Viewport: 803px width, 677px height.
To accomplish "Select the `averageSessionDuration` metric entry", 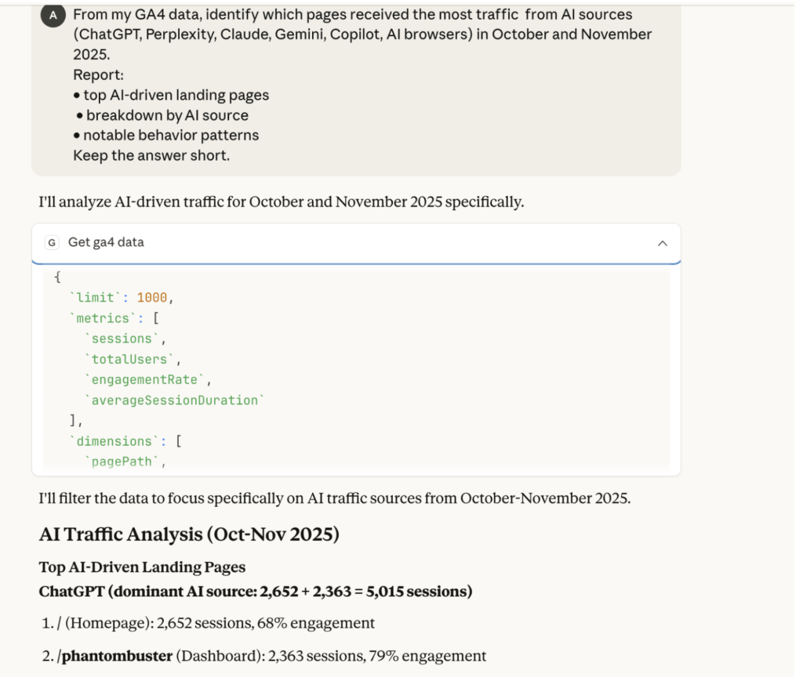I will (x=176, y=400).
